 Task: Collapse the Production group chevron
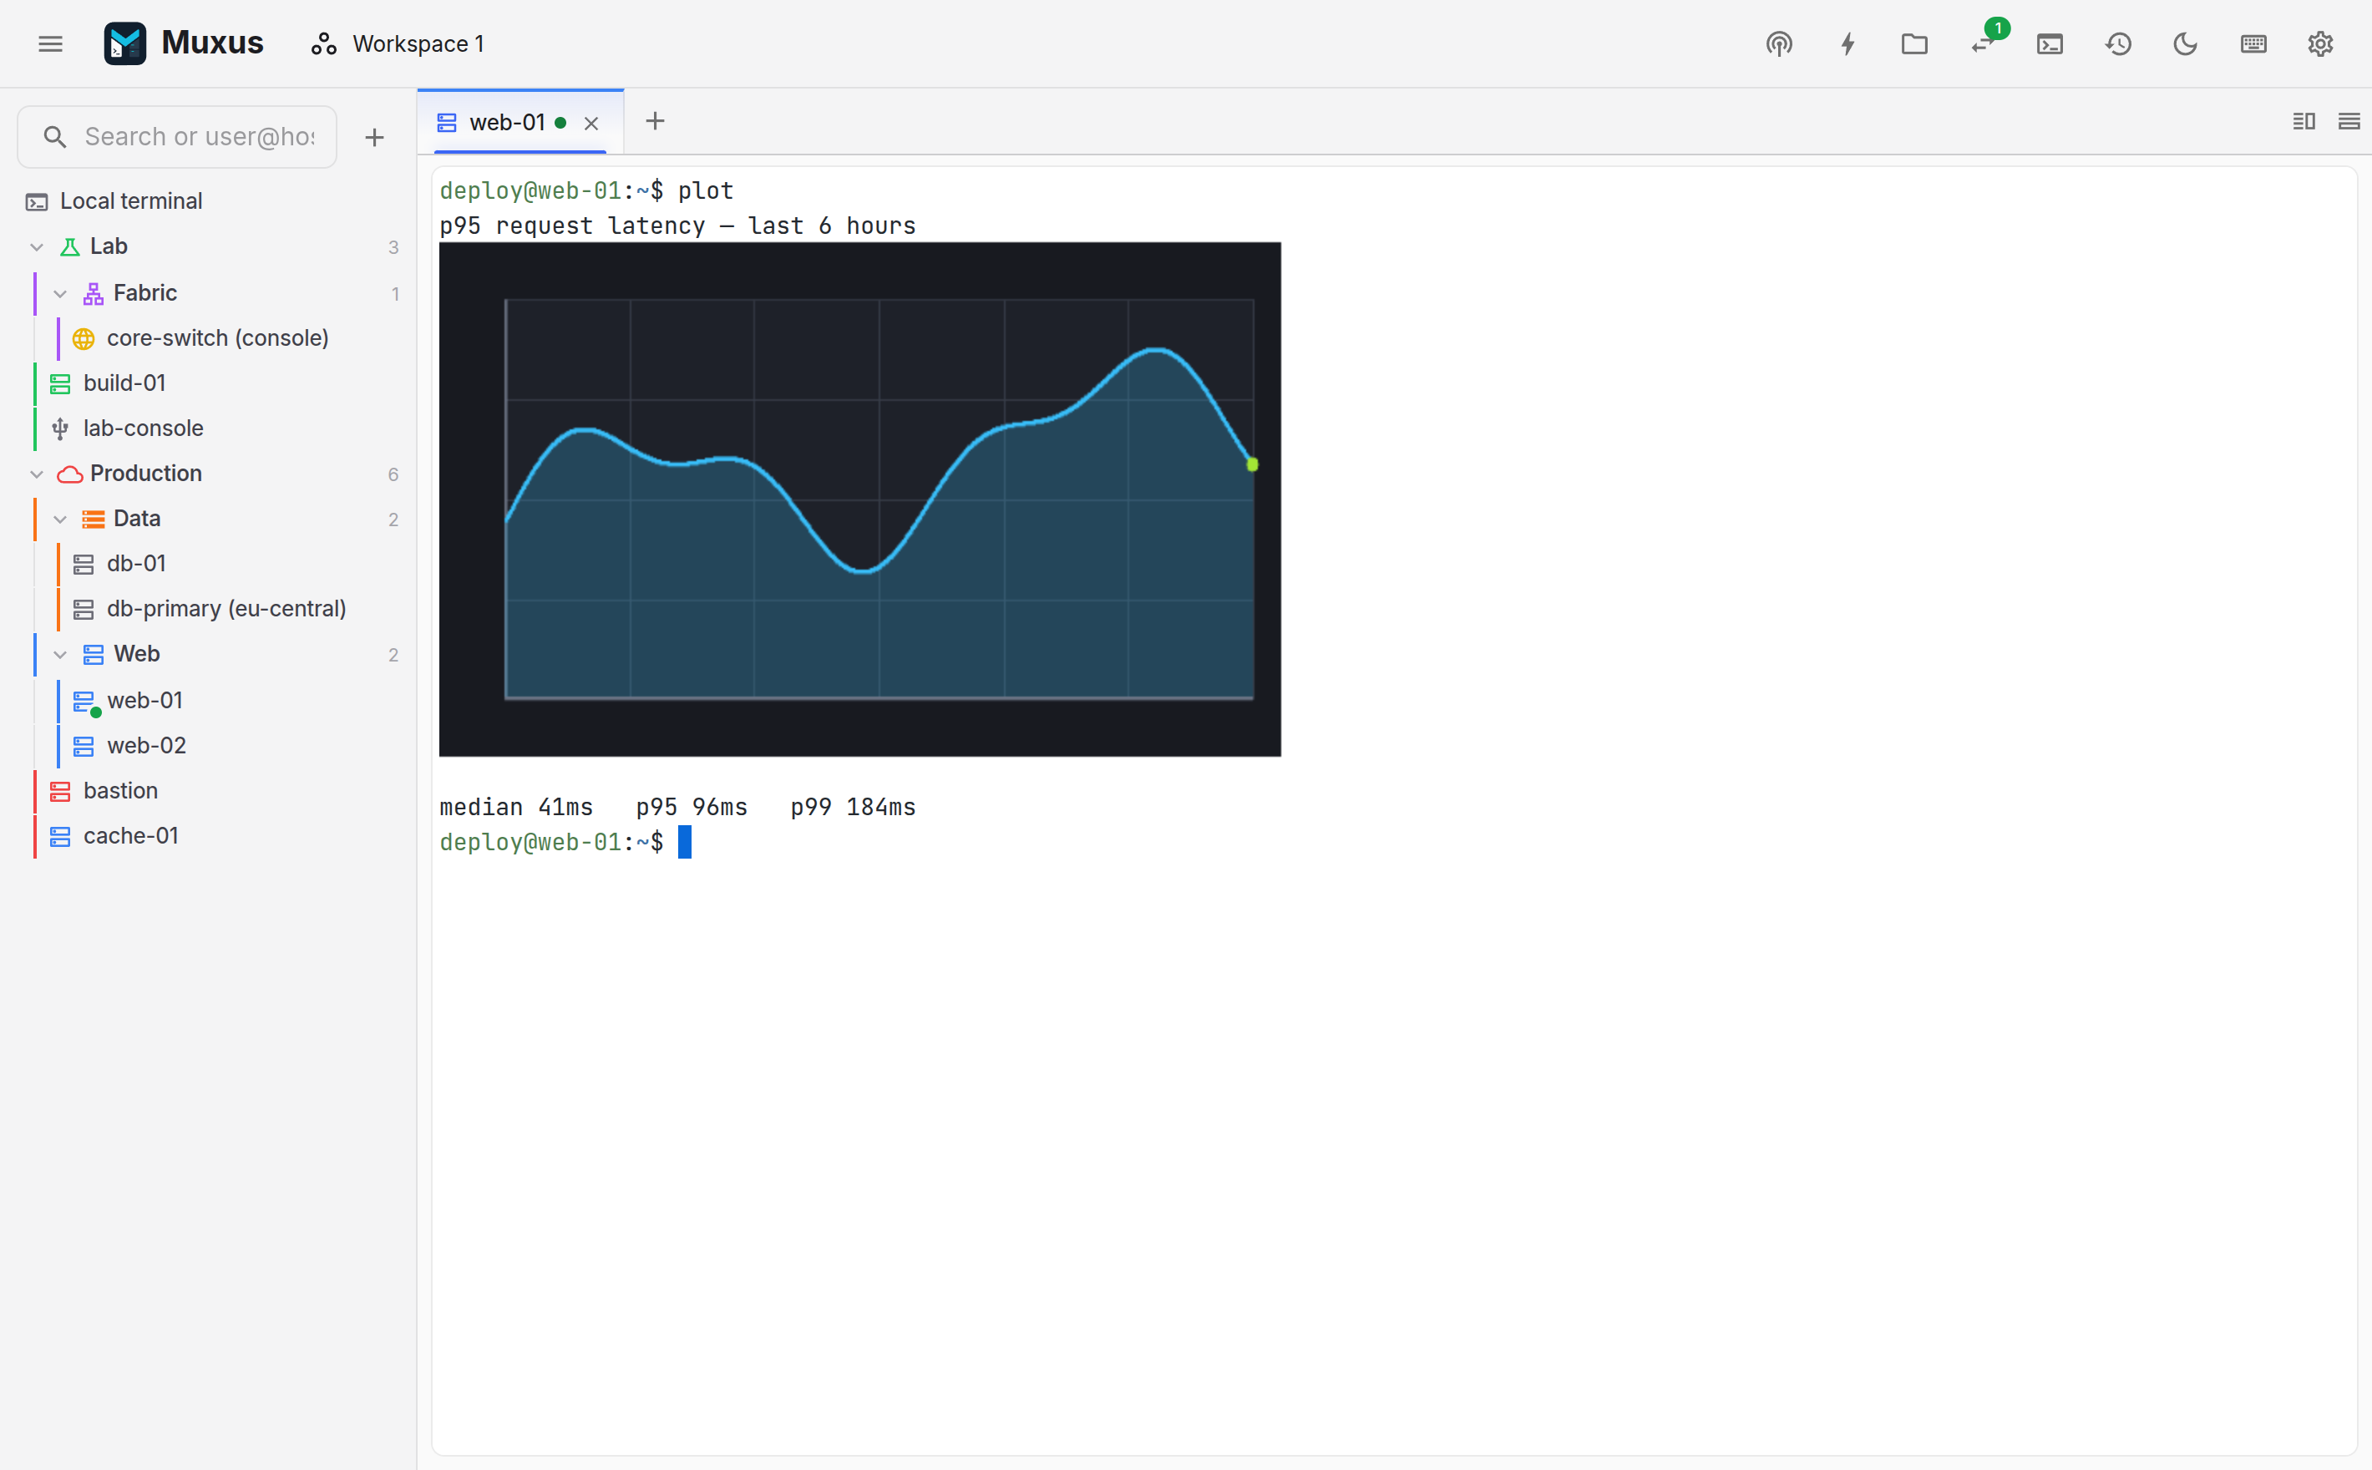(37, 474)
